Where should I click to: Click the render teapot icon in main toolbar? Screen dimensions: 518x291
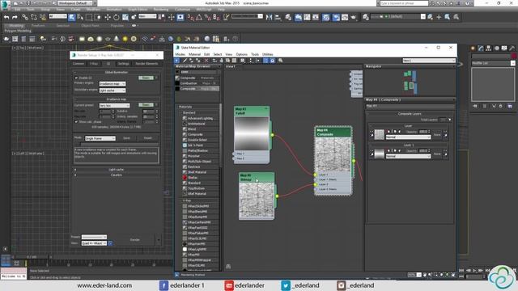click(353, 17)
